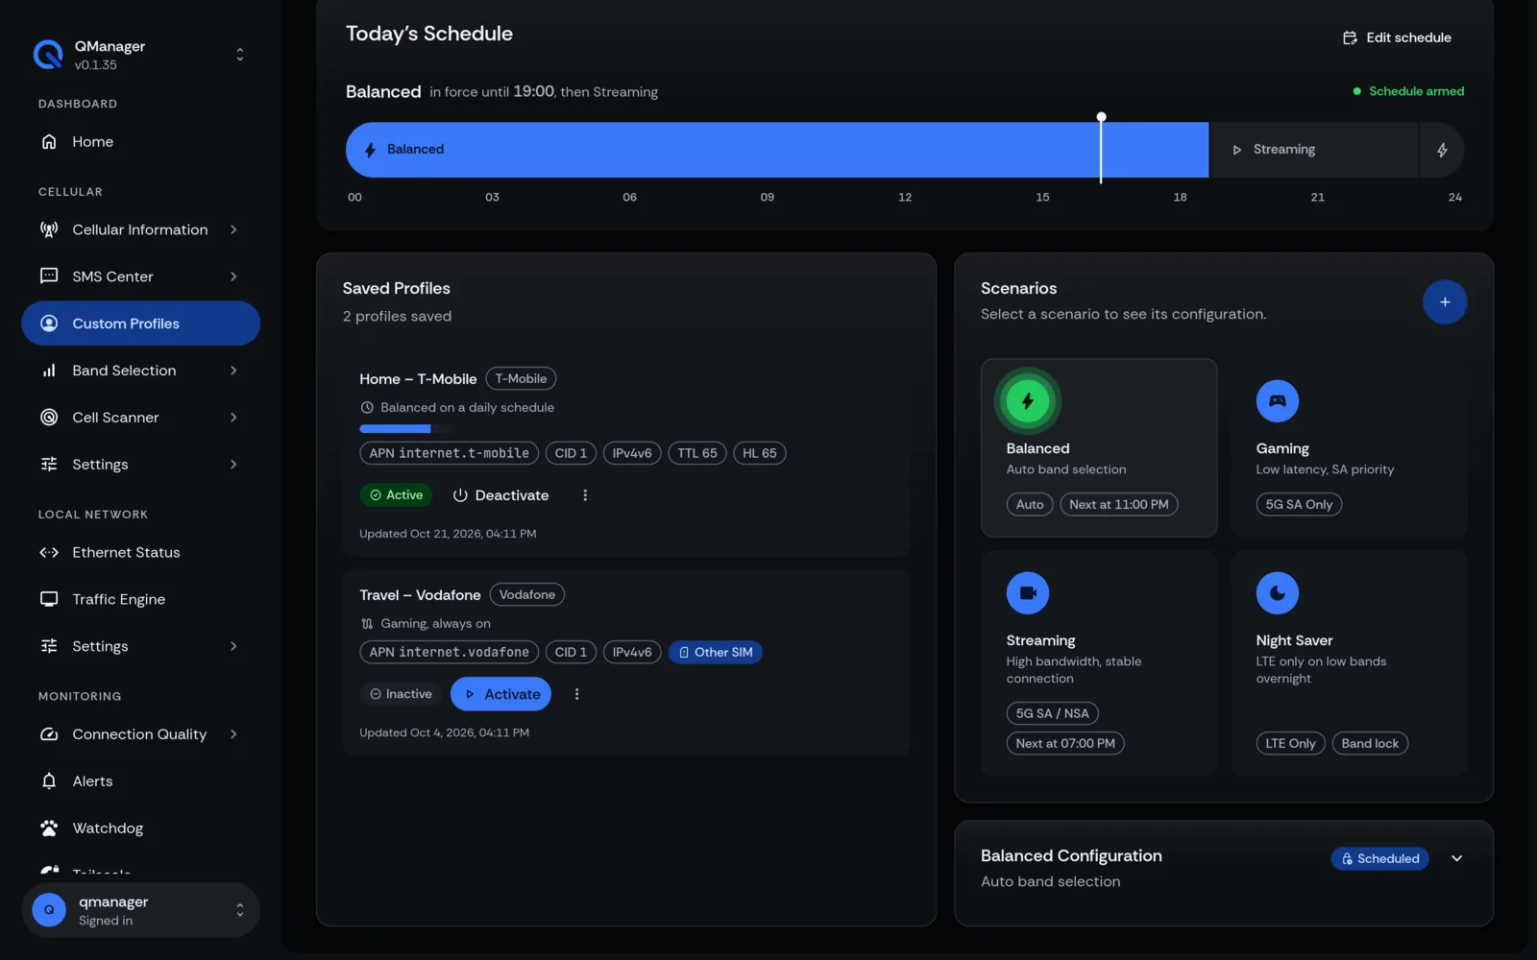
Task: Expand Band Selection submenu chevron
Action: point(233,371)
